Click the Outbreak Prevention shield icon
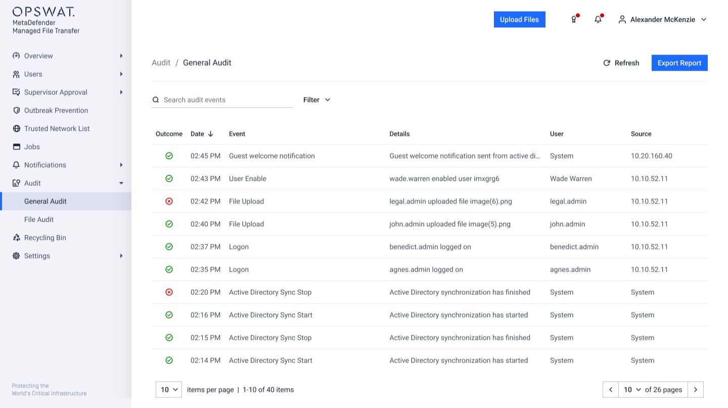Viewport: 728px width, 408px height. tap(17, 110)
